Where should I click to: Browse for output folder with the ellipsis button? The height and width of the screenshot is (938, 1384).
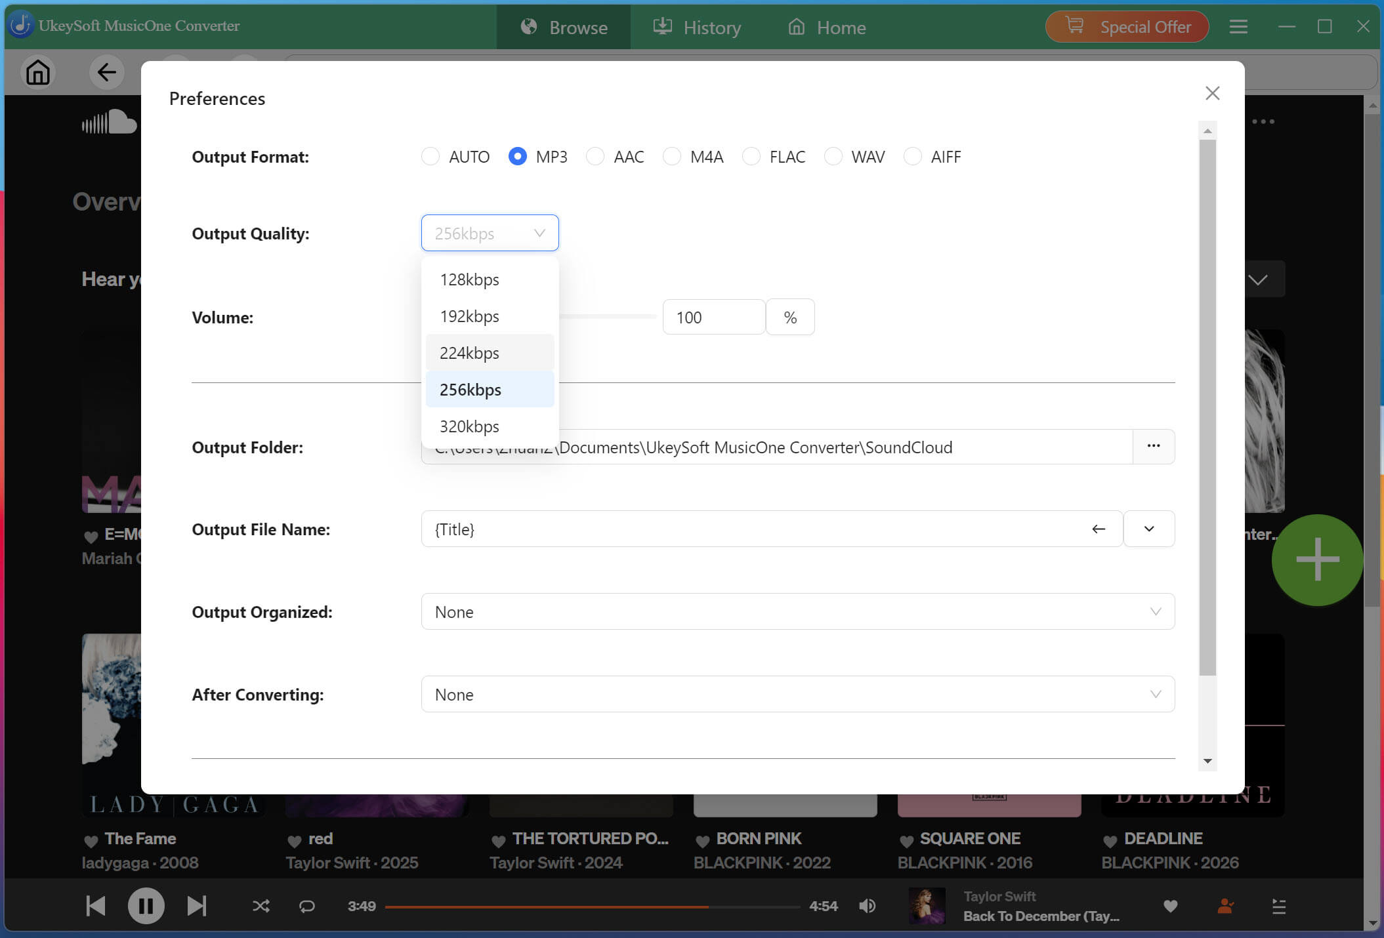tap(1154, 447)
